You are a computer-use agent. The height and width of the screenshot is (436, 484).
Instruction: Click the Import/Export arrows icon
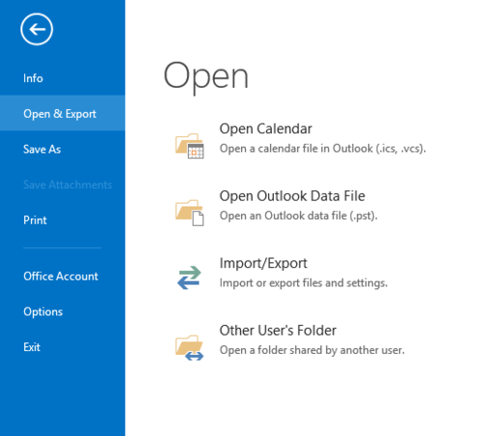point(189,277)
